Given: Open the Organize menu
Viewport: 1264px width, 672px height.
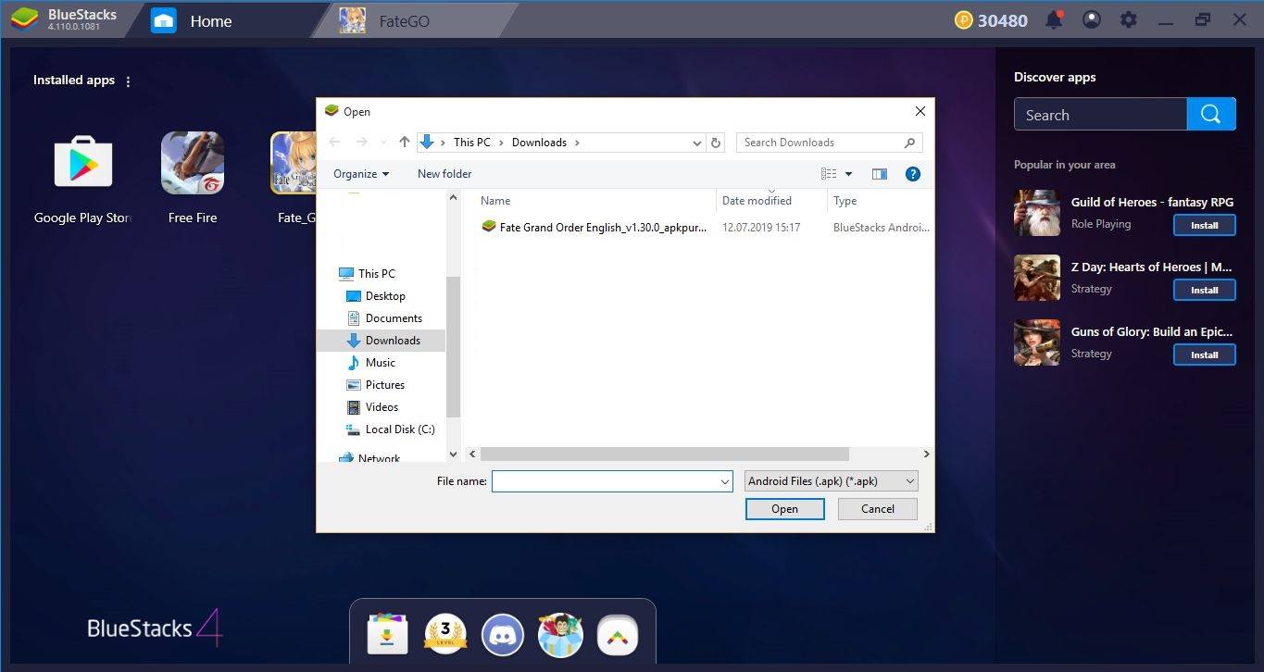Looking at the screenshot, I should pos(361,174).
